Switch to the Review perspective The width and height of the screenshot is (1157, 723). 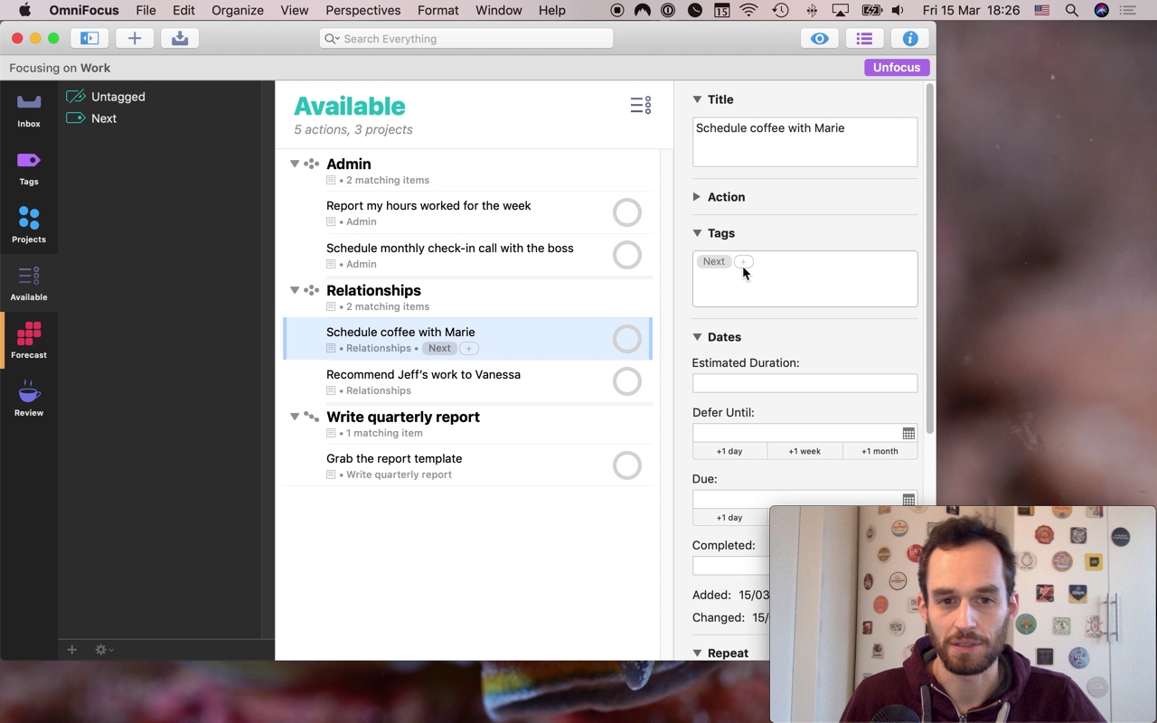pyautogui.click(x=28, y=398)
